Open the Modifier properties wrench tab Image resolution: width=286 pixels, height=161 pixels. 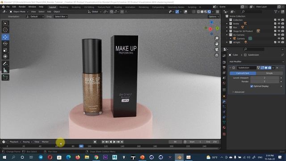[x=224, y=102]
